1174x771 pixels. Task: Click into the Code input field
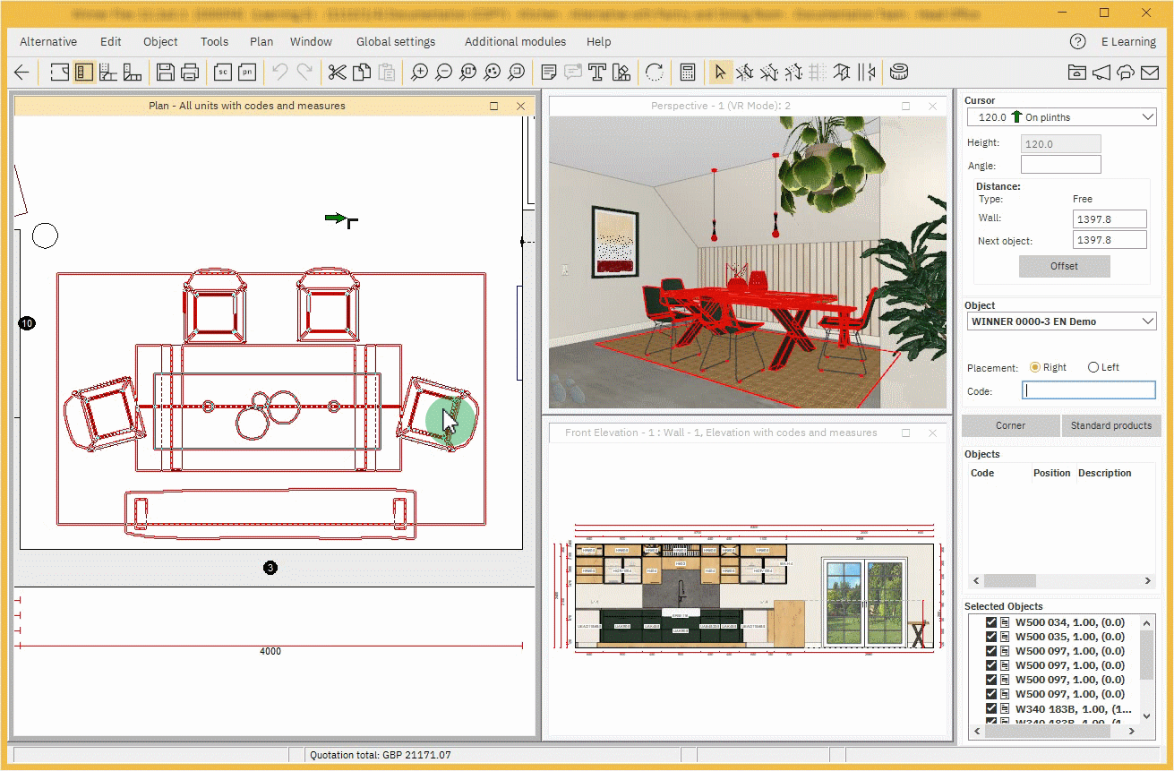coord(1088,390)
